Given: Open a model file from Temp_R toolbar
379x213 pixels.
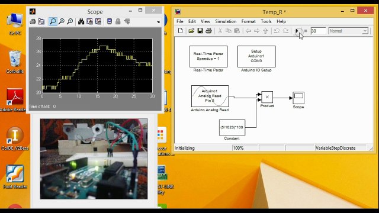Looking at the screenshot, I should (191, 31).
